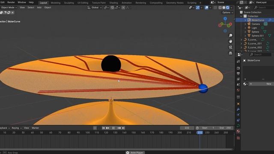The height and width of the screenshot is (154, 274).
Task: Open the Modifiers wrench tab
Action: tap(238, 110)
